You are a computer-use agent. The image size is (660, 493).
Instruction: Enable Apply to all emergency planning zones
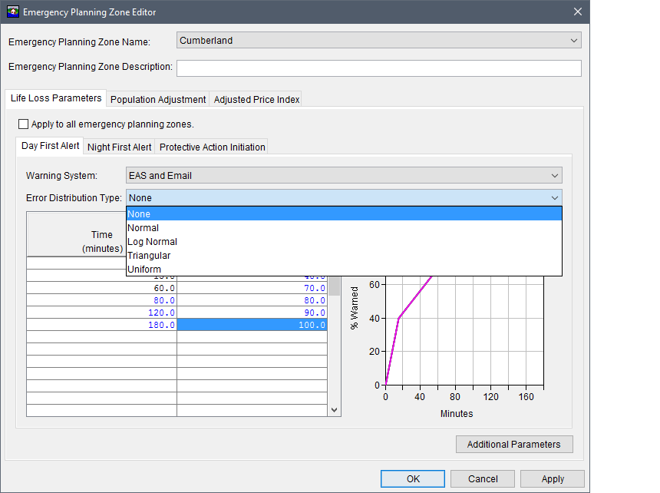23,124
